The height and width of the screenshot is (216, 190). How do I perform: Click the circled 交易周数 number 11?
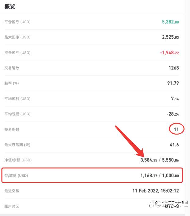coord(176,129)
